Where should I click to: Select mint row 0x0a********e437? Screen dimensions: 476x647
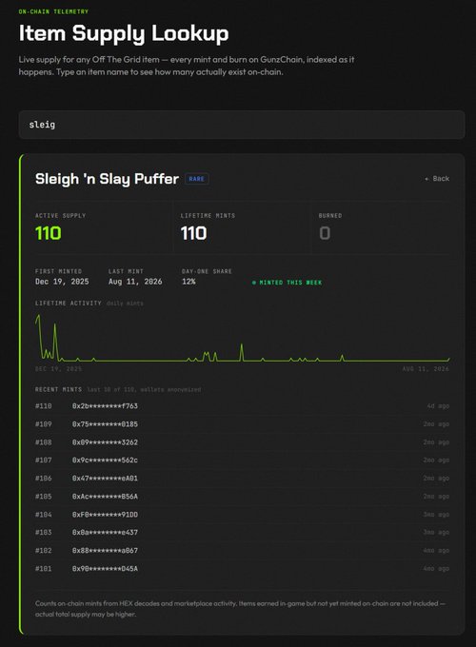(243, 532)
